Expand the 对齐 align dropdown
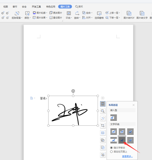The width and height of the screenshot is (152, 160). (x=92, y=18)
